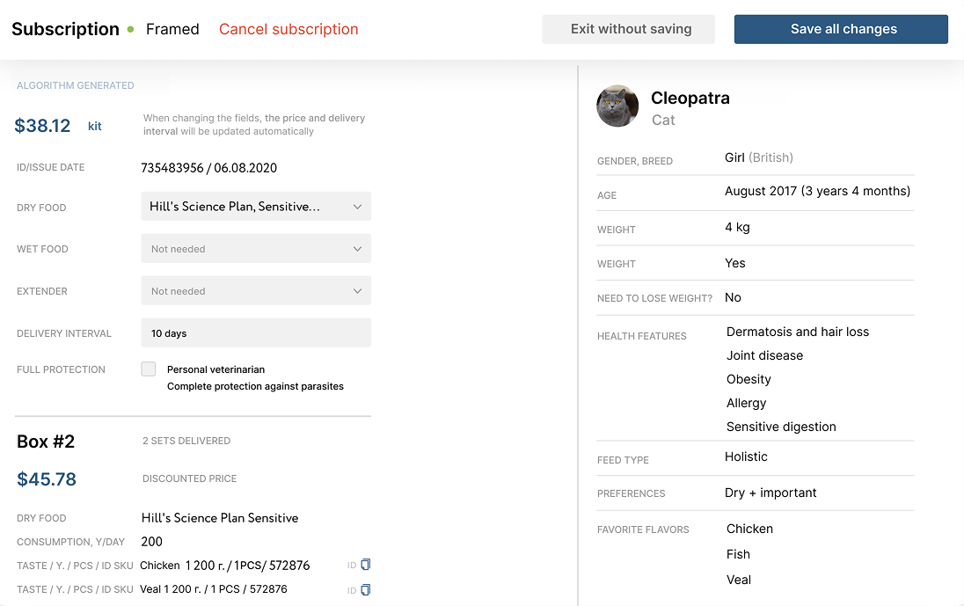The height and width of the screenshot is (606, 964).
Task: Click the Hill's Science Plan Sensitive value
Action: (x=218, y=518)
